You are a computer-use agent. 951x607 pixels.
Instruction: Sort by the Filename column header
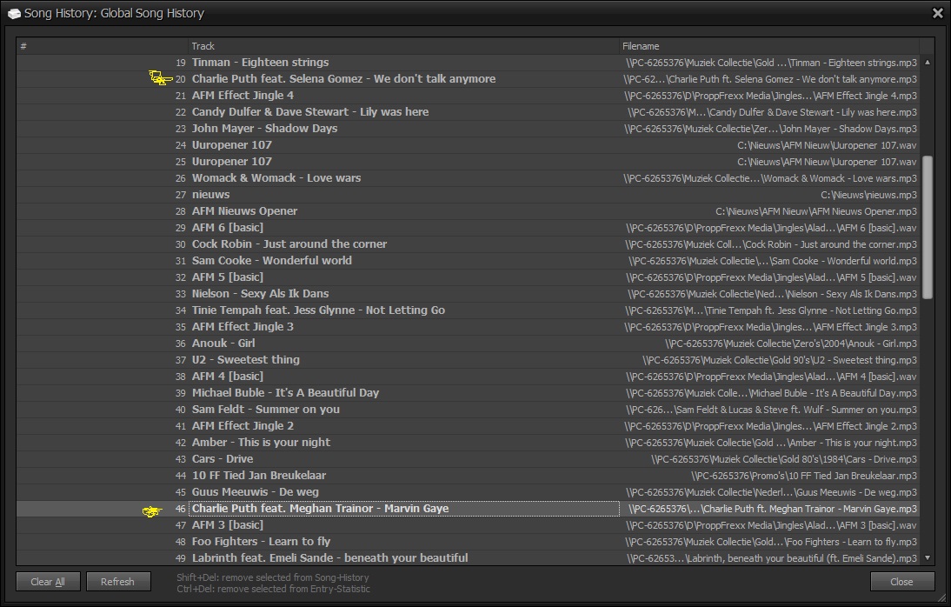[x=768, y=46]
